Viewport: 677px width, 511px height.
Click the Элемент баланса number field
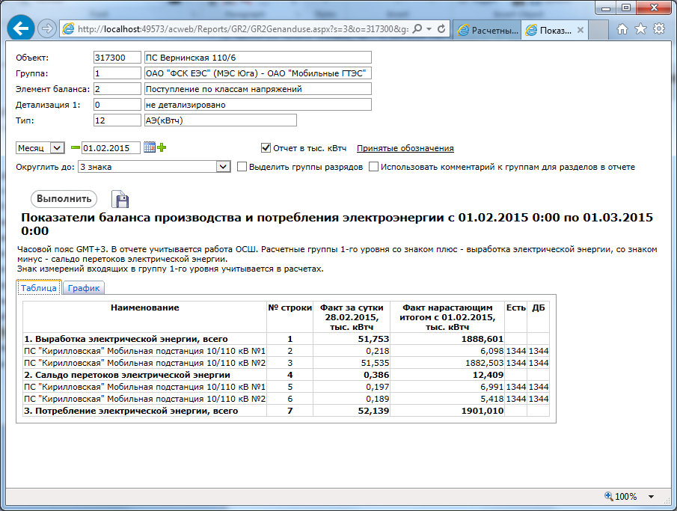point(117,89)
